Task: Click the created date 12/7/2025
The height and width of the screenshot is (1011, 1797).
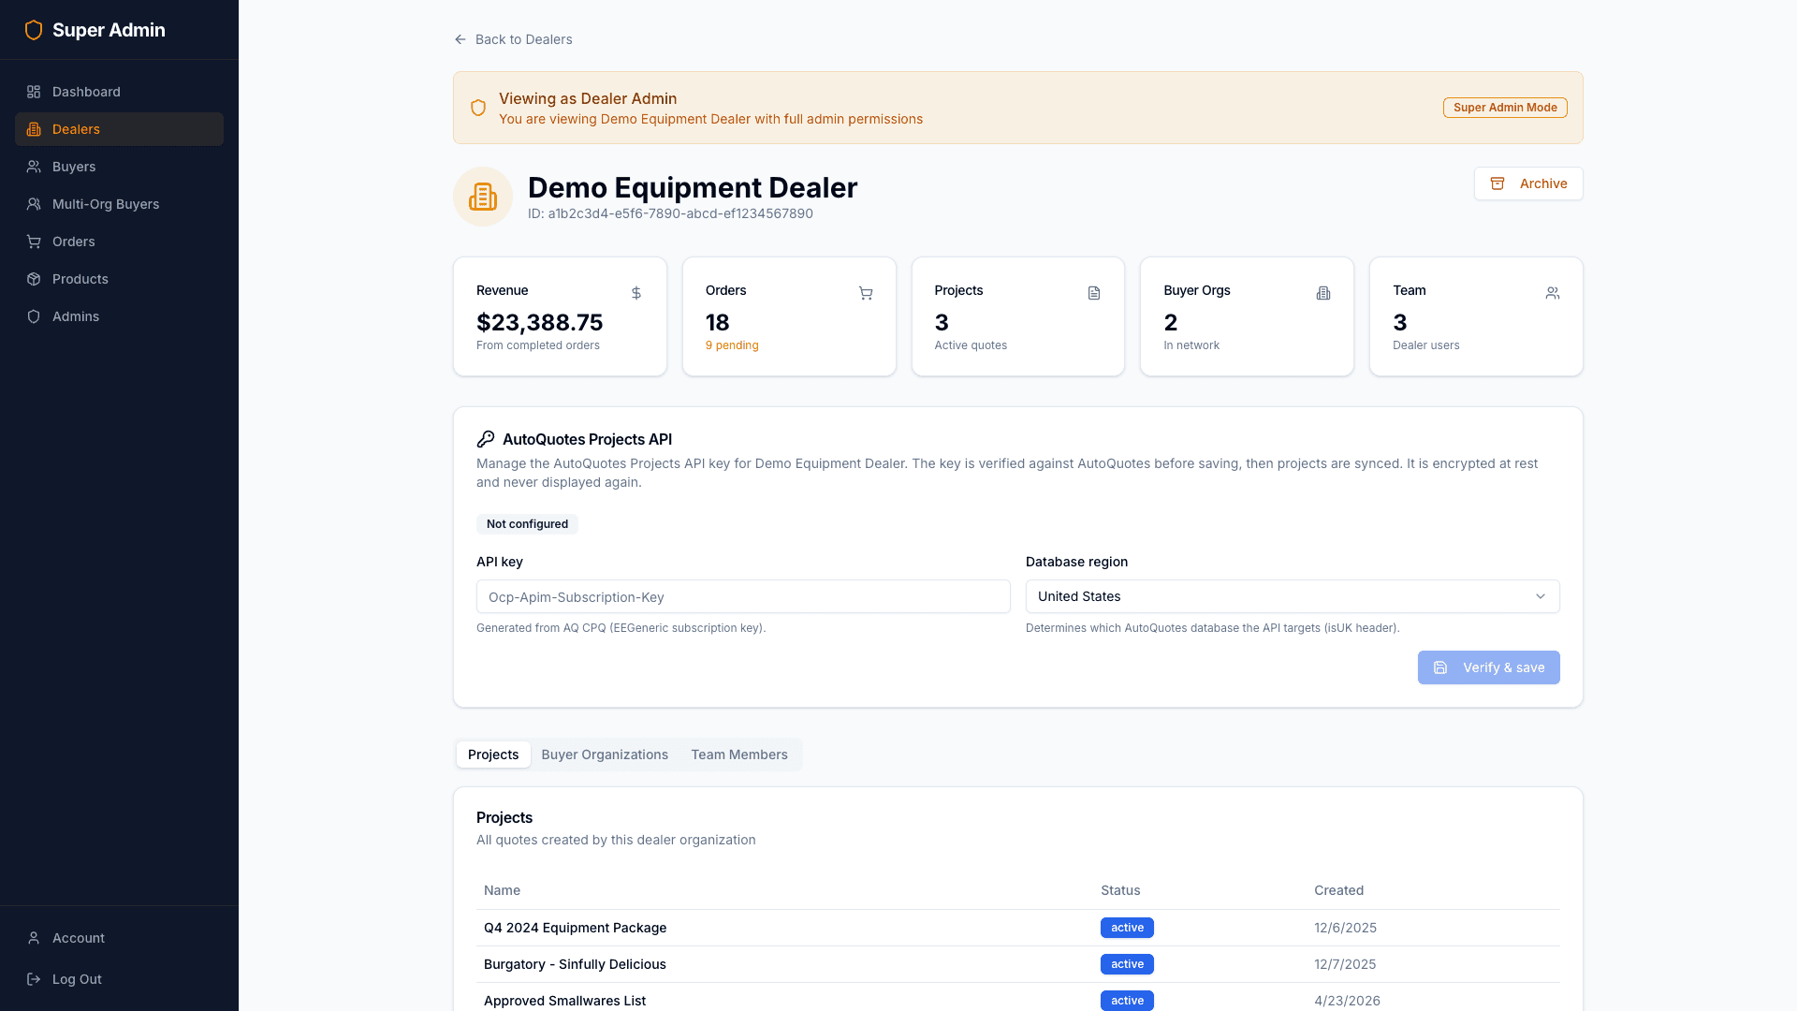Action: pos(1345,964)
